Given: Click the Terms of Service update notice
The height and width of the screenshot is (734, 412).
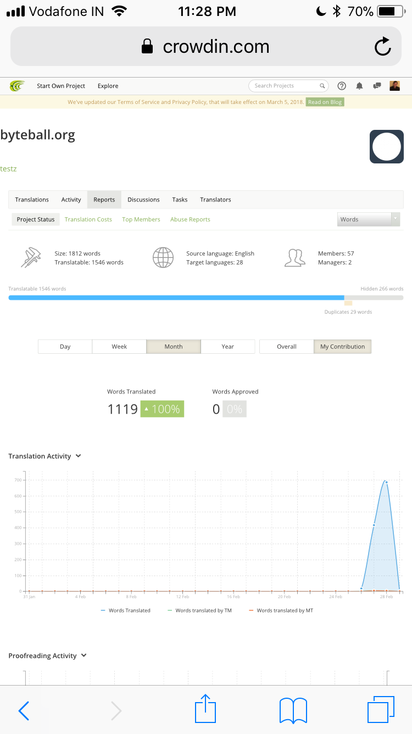Looking at the screenshot, I should click(186, 102).
